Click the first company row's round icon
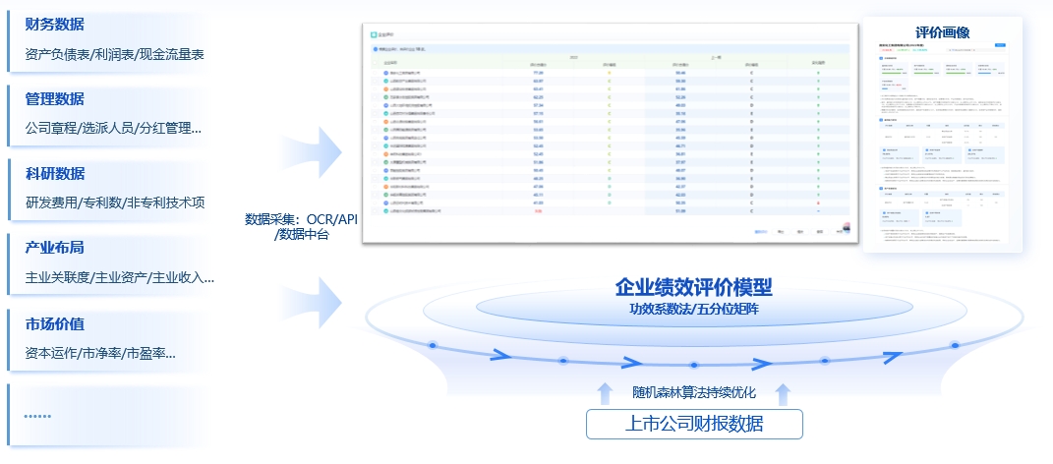 pyautogui.click(x=387, y=73)
